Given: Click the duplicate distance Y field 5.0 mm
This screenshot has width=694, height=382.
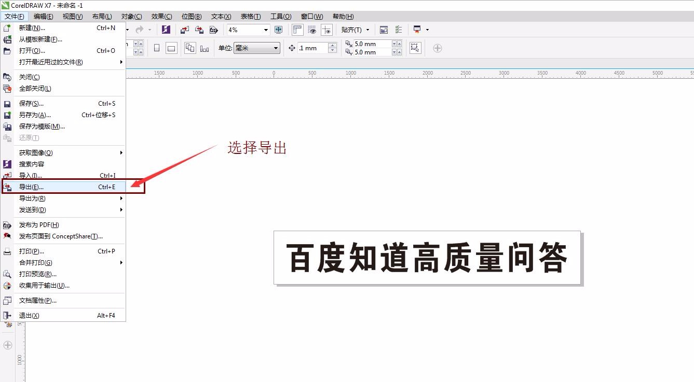Looking at the screenshot, I should coord(373,52).
